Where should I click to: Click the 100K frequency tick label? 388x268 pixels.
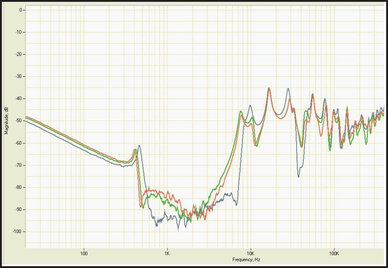(x=334, y=253)
